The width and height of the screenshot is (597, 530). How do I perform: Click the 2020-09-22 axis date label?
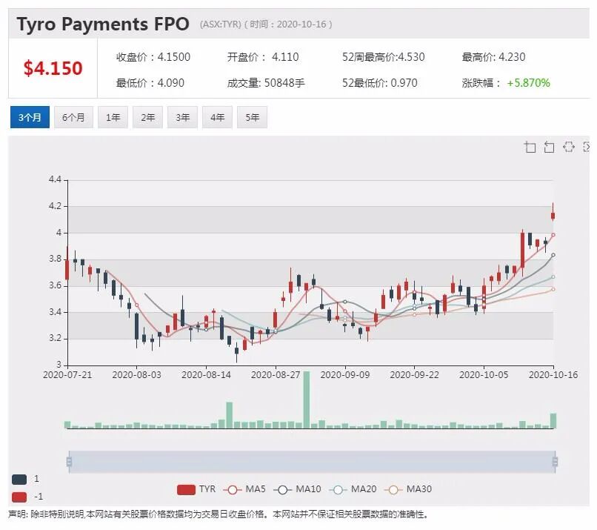[x=414, y=375]
